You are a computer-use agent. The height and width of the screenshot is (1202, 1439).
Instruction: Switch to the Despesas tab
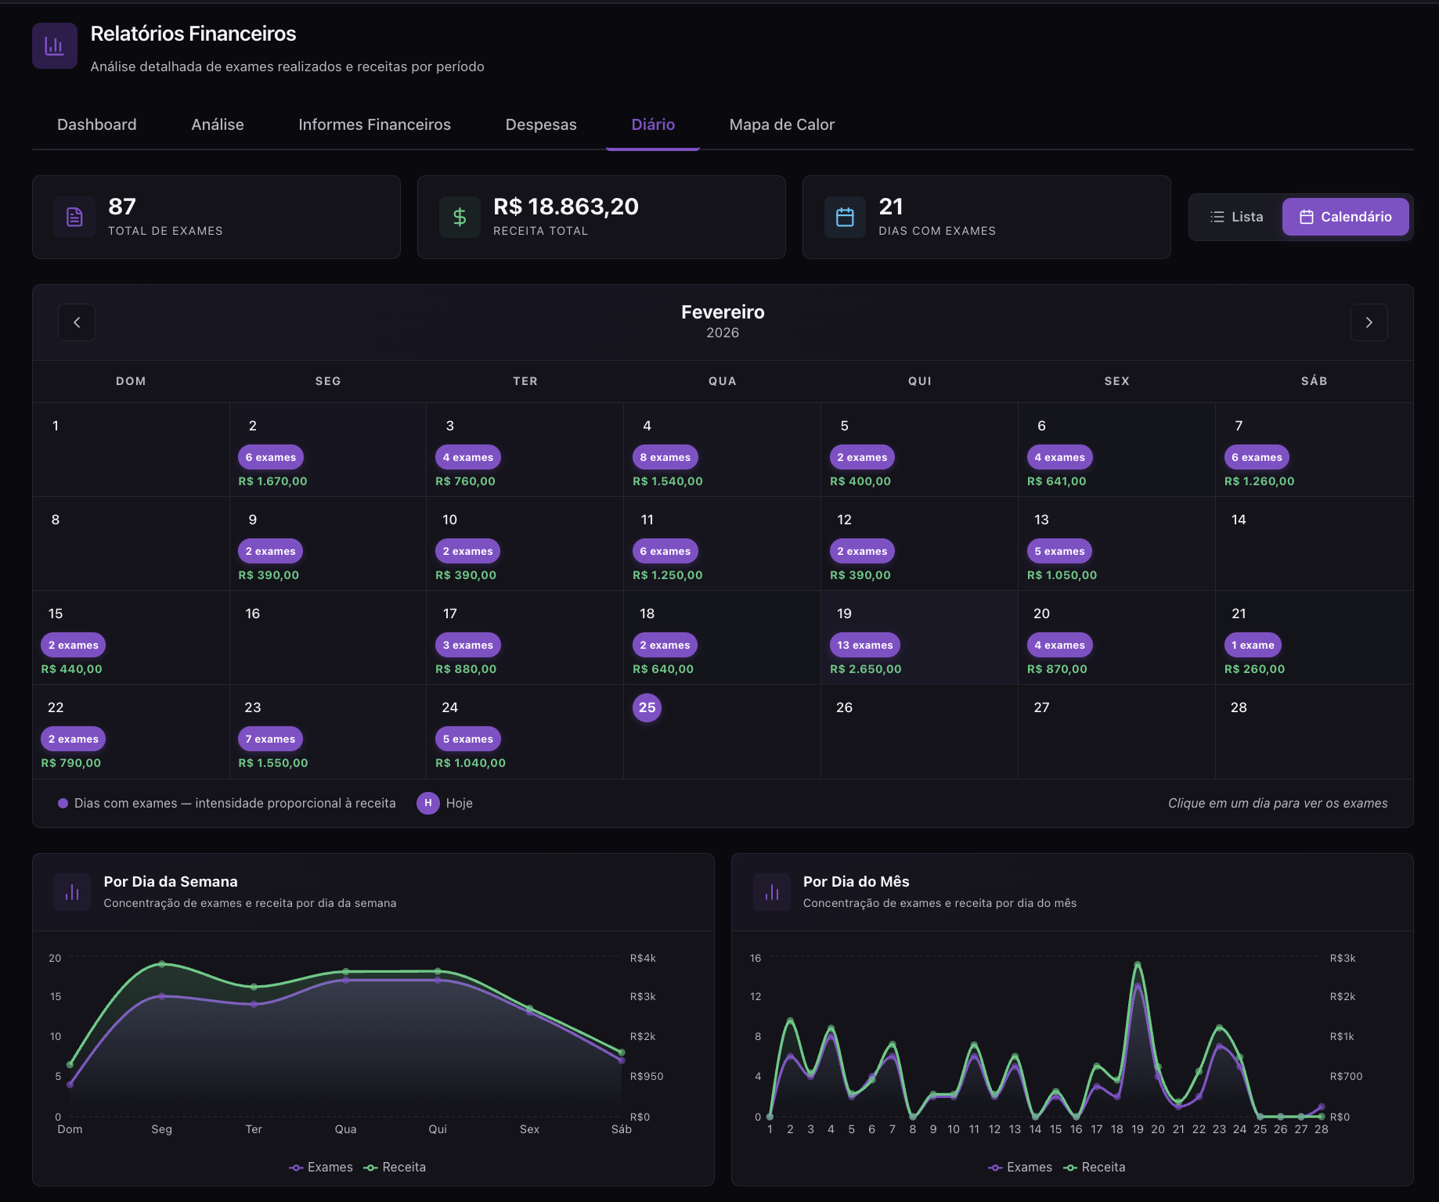tap(540, 124)
